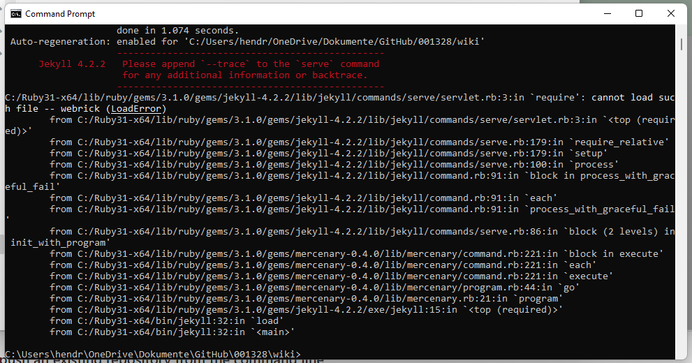Image resolution: width=692 pixels, height=363 pixels.
Task: Click the 'Please append `--trace`' red line
Action: pyautogui.click(x=250, y=64)
